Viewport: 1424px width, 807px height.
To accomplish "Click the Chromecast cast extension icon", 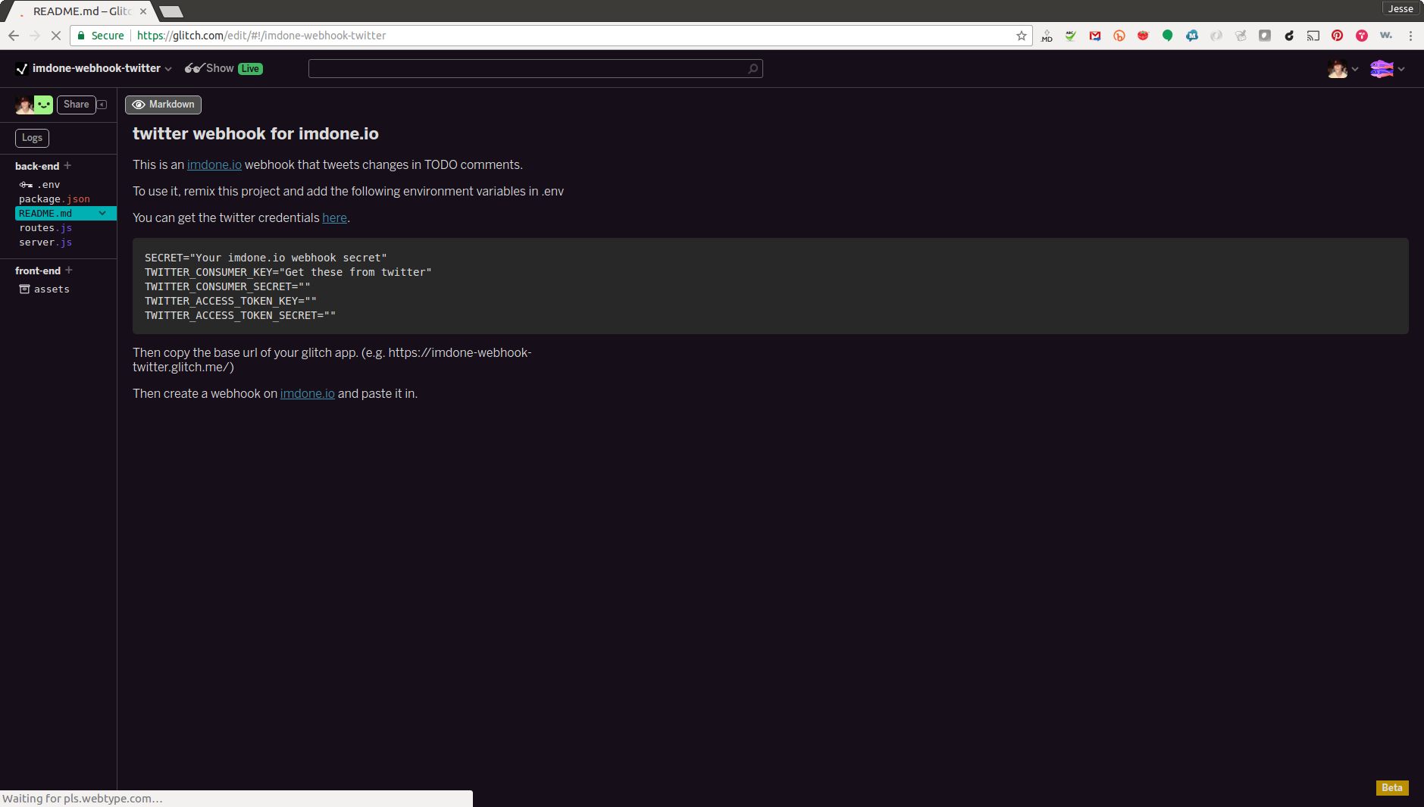I will (x=1313, y=36).
